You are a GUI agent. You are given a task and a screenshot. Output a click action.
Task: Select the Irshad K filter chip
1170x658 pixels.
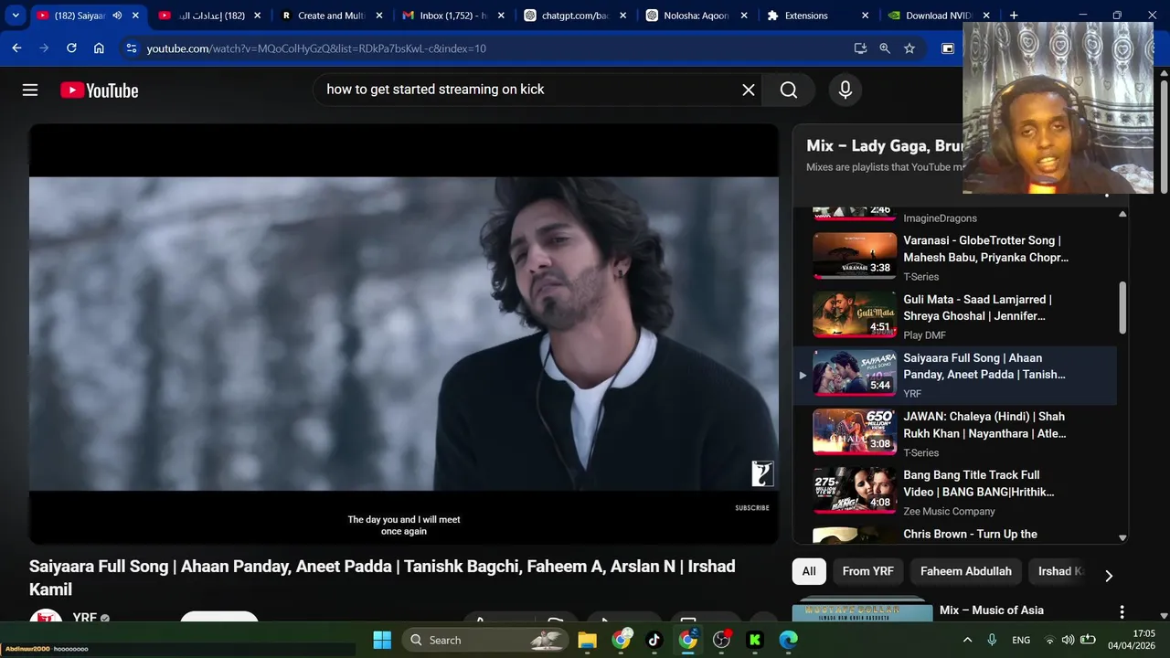pos(1060,571)
